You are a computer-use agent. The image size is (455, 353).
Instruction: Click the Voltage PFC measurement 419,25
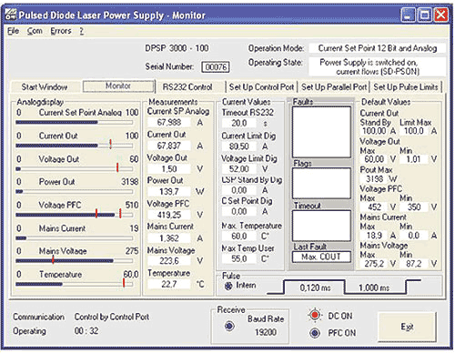pos(169,215)
